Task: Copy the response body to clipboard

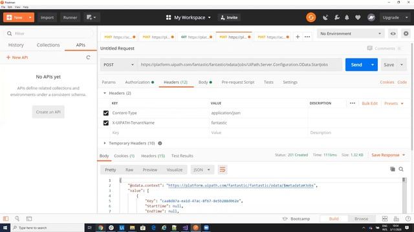Action: pos(393,169)
